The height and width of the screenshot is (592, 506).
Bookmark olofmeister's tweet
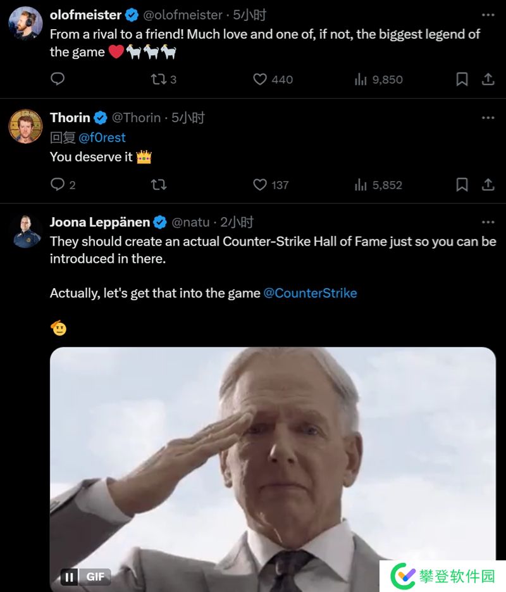click(462, 79)
